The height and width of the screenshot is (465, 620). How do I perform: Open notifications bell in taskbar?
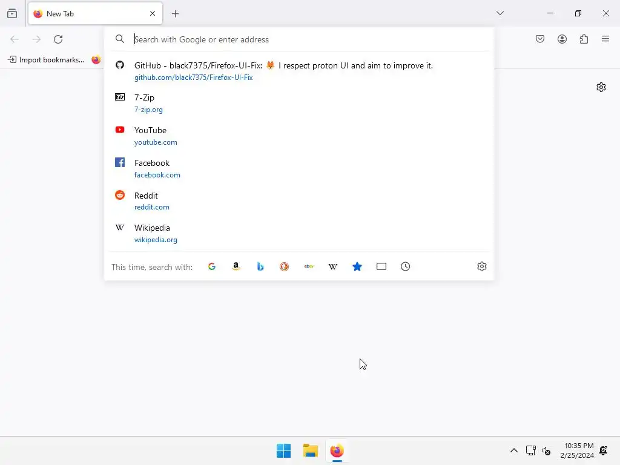(x=604, y=450)
